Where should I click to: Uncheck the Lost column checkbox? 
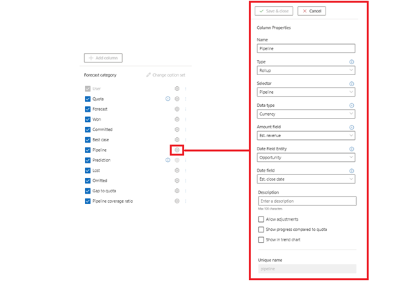click(x=88, y=170)
